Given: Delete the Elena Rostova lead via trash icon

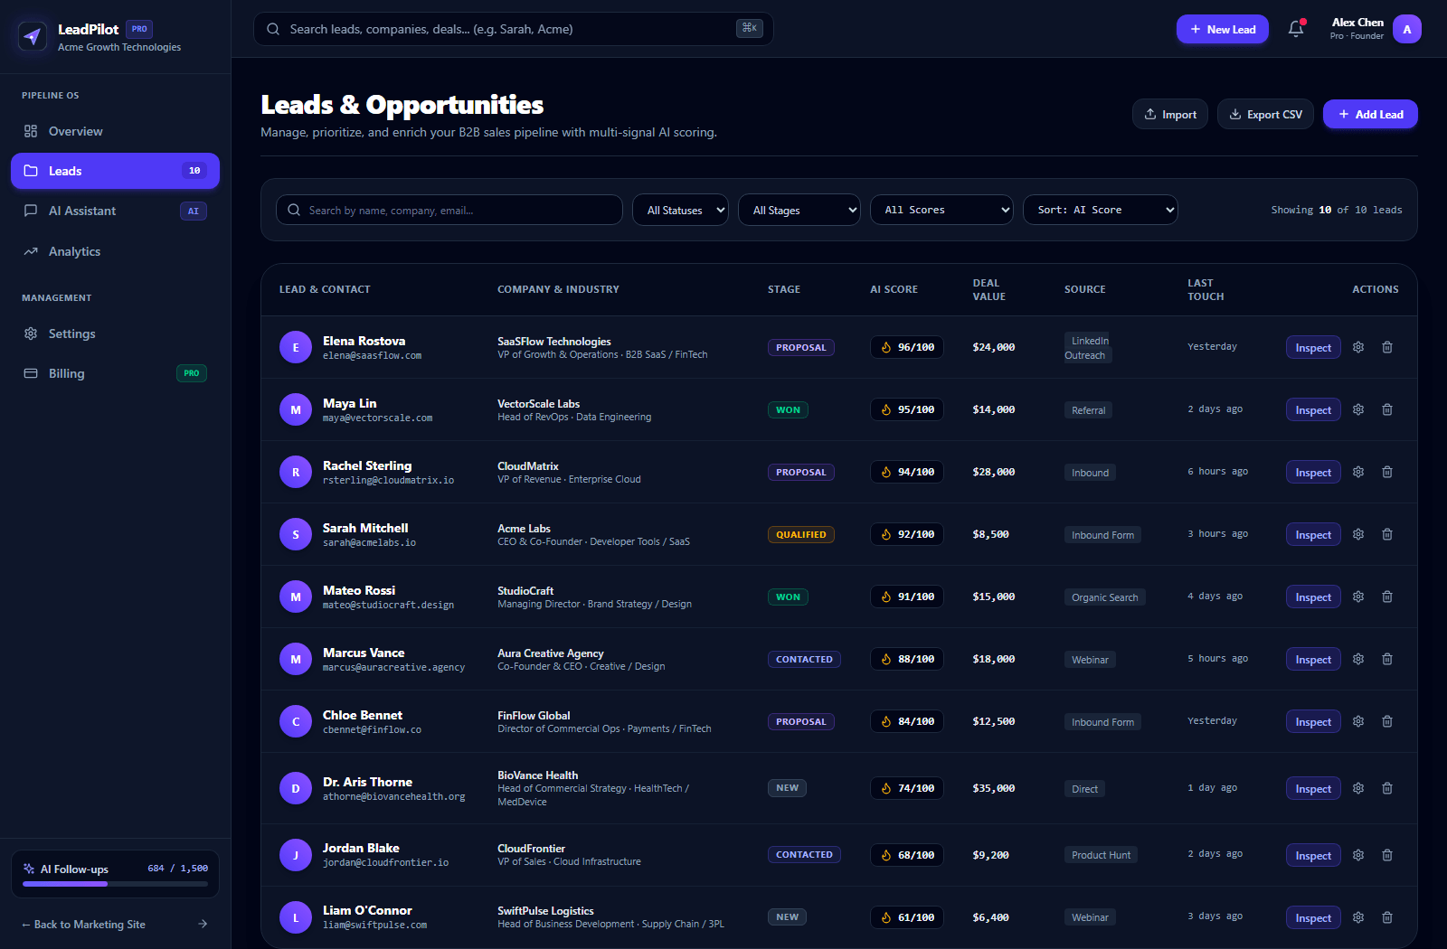Looking at the screenshot, I should pos(1387,347).
